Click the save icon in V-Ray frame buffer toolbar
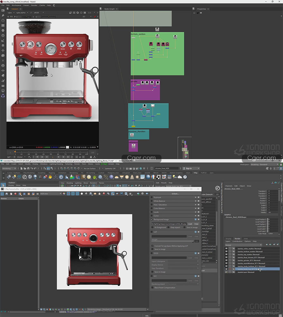This screenshot has width=283, height=317. pos(7,194)
